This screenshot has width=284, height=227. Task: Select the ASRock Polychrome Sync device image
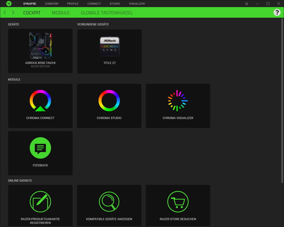click(110, 46)
